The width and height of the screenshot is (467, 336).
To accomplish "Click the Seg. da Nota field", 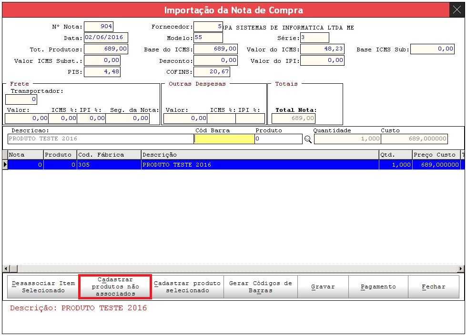I will coord(128,119).
